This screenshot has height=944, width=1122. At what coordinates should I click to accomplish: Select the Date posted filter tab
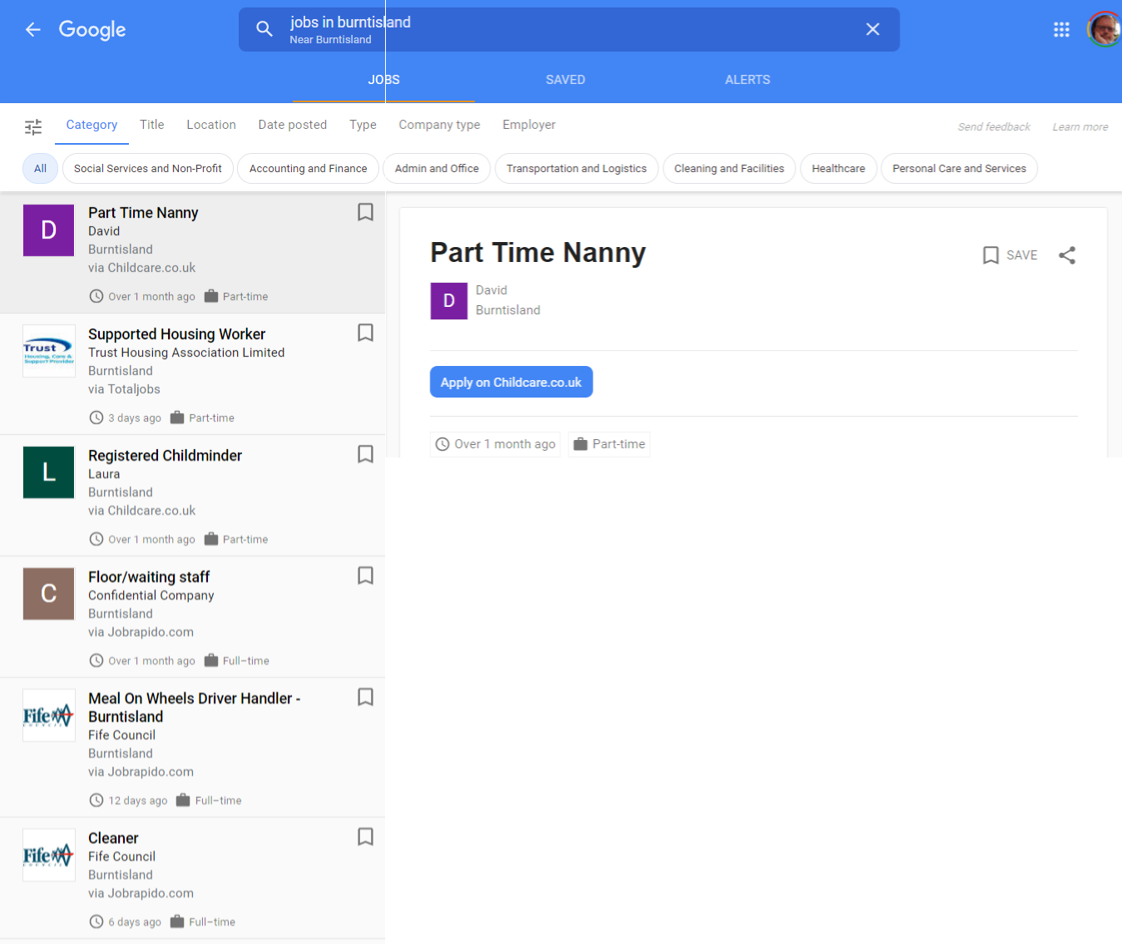point(293,125)
